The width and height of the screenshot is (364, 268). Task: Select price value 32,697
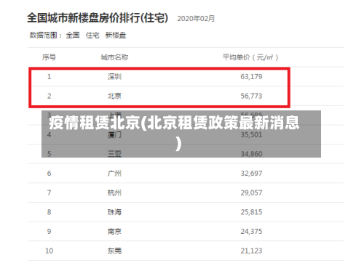pyautogui.click(x=251, y=174)
